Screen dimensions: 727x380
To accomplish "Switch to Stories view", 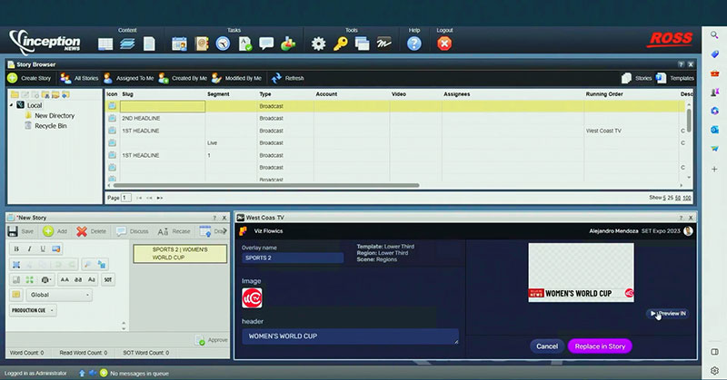I will (637, 78).
